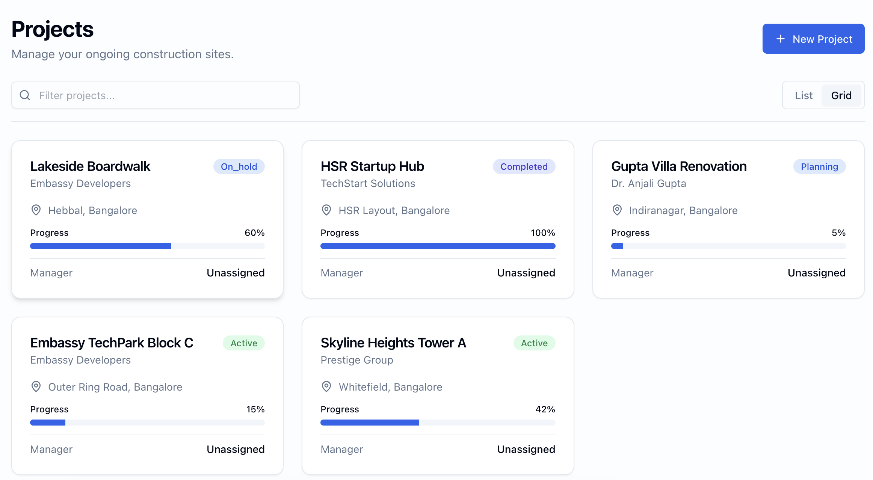Open Gupta Villa Renovation project

[x=678, y=166]
